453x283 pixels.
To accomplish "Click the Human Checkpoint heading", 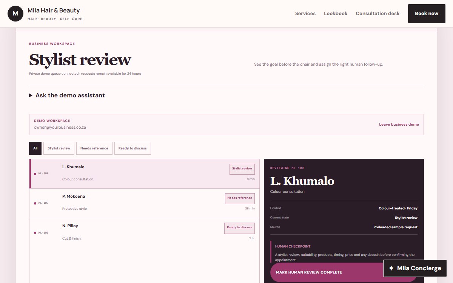I will [x=293, y=246].
